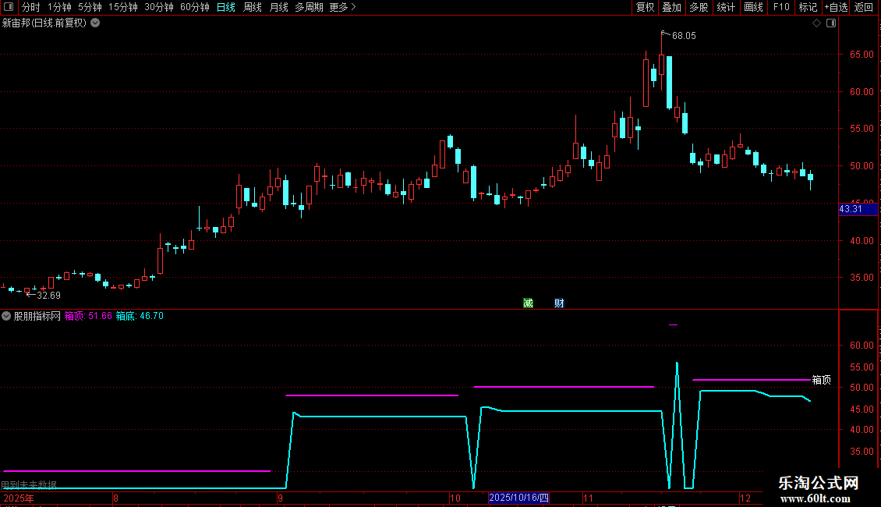Click the 箱底: 46.70 indicator value
The image size is (881, 507).
[x=140, y=316]
